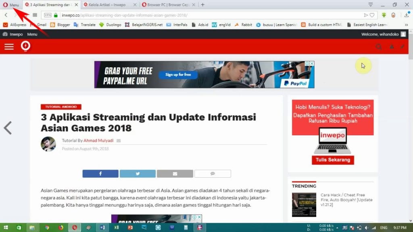Open the hamburger menu on red header
The height and width of the screenshot is (232, 413).
click(x=9, y=47)
